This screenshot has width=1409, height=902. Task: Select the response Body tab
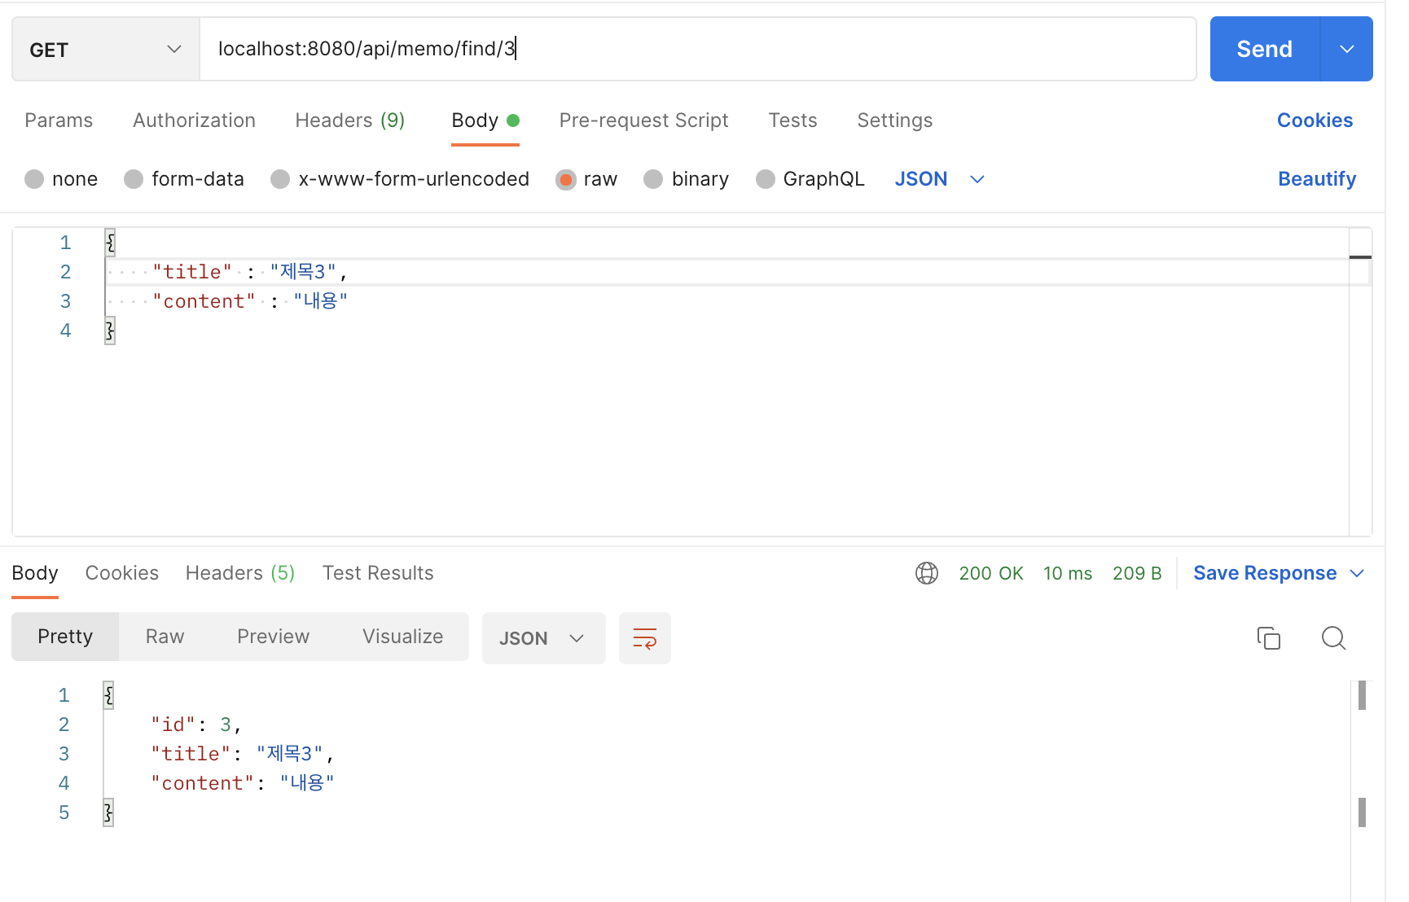click(35, 573)
